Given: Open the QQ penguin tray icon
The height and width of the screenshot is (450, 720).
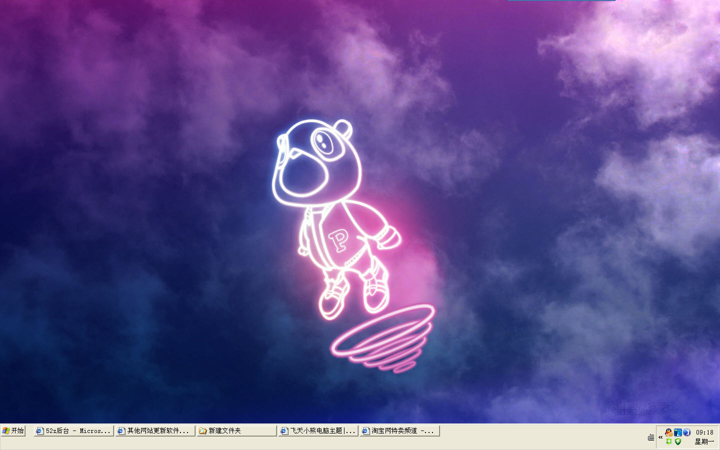Looking at the screenshot, I should point(669,432).
